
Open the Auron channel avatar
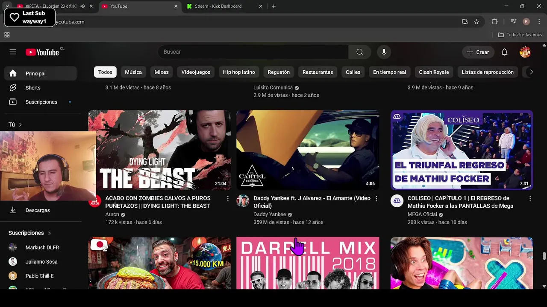pyautogui.click(x=94, y=201)
